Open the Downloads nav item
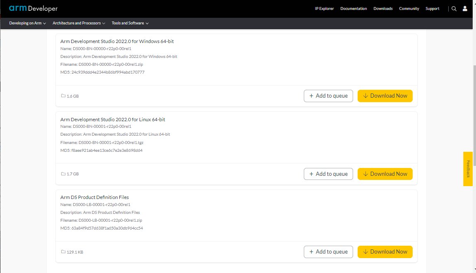 (383, 9)
